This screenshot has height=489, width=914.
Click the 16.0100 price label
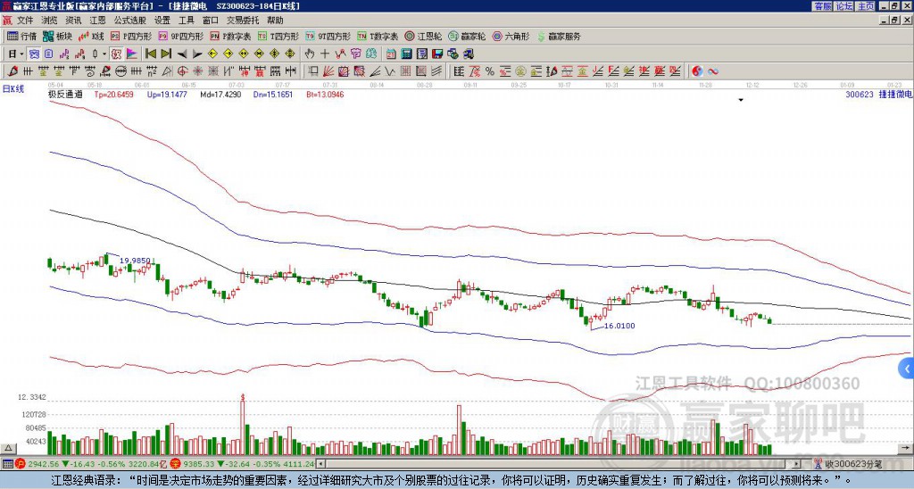click(619, 326)
